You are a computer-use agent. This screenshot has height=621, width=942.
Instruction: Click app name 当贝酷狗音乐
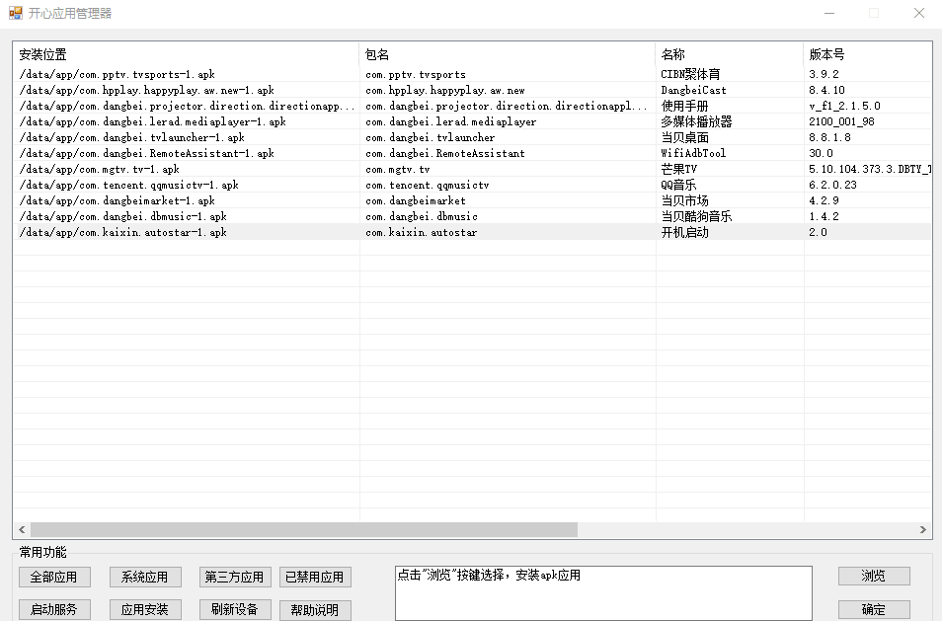coord(696,216)
